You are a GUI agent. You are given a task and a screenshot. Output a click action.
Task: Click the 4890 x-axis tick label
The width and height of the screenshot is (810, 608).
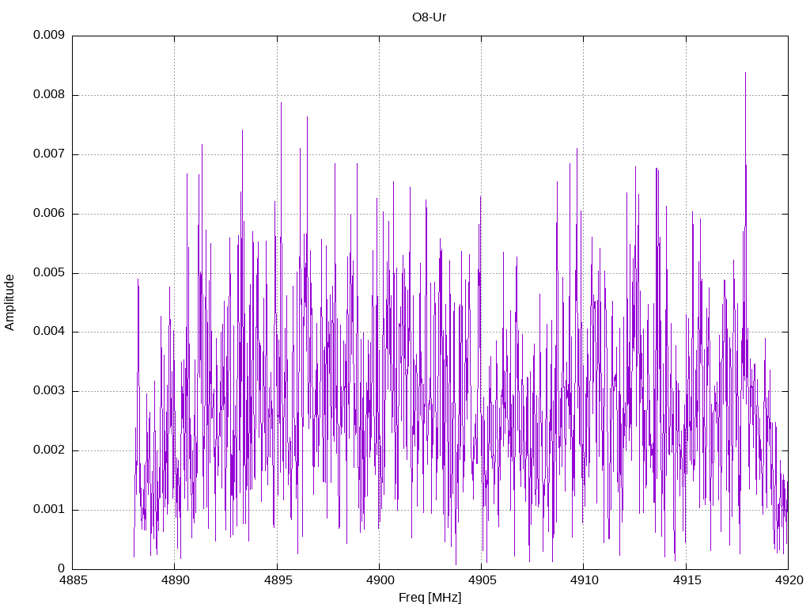tap(175, 580)
